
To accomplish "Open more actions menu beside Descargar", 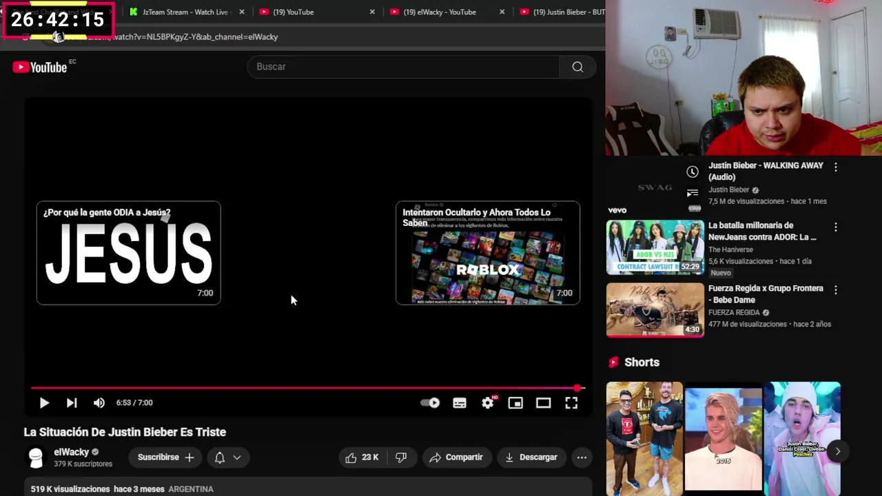I will pyautogui.click(x=582, y=457).
